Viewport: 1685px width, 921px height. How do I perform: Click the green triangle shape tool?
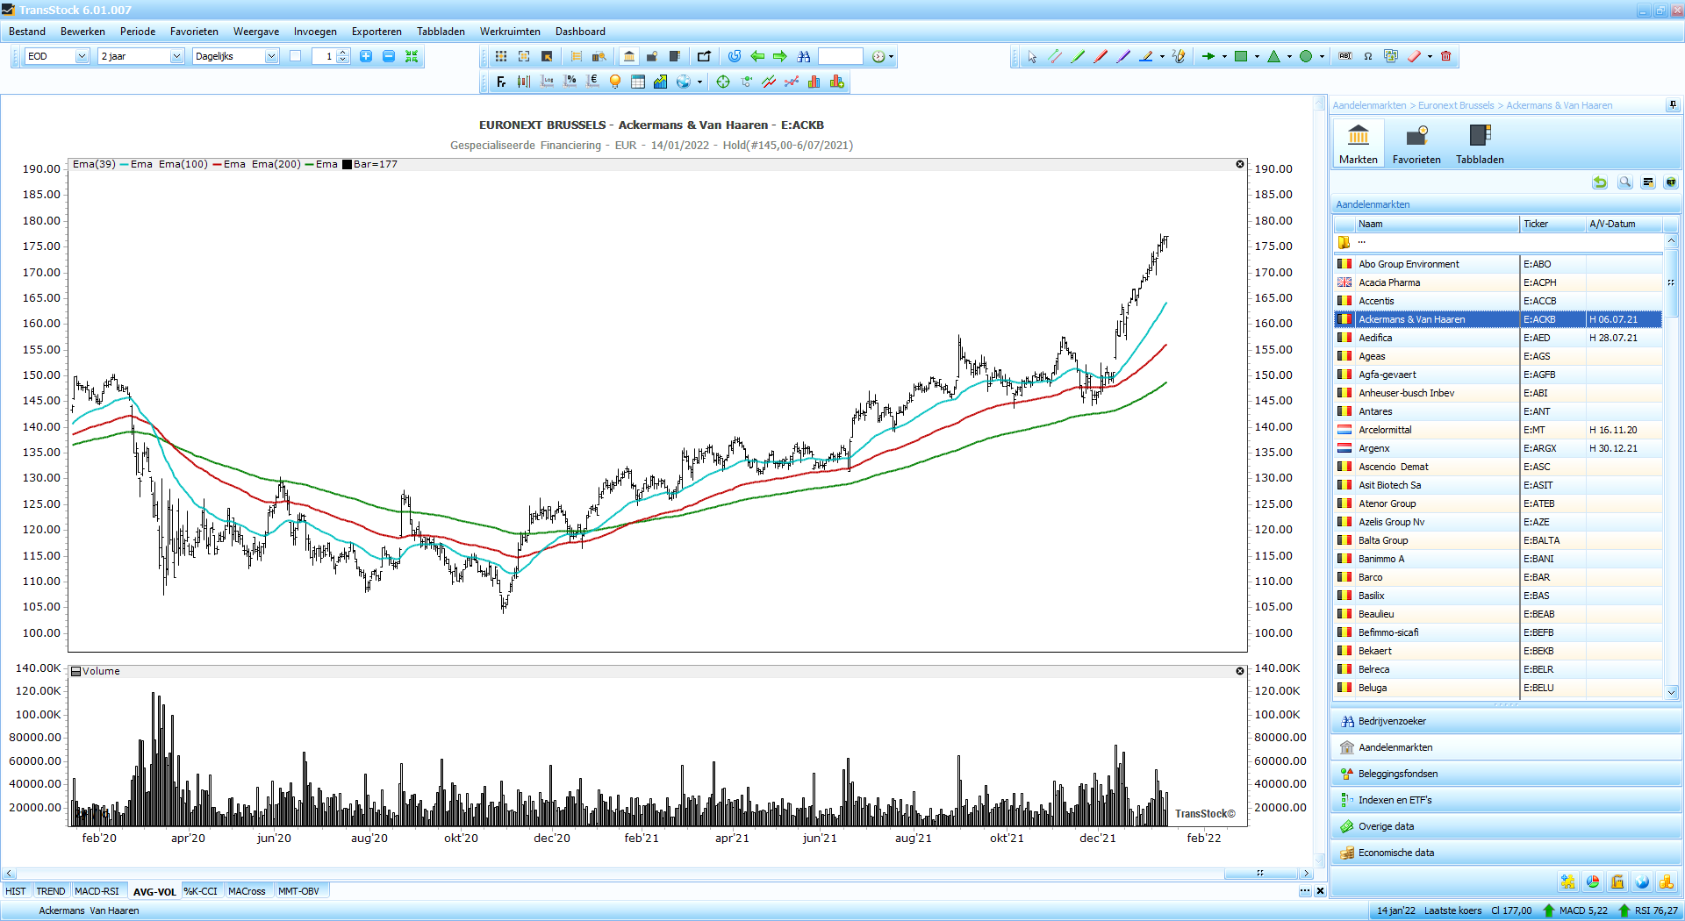coord(1273,56)
